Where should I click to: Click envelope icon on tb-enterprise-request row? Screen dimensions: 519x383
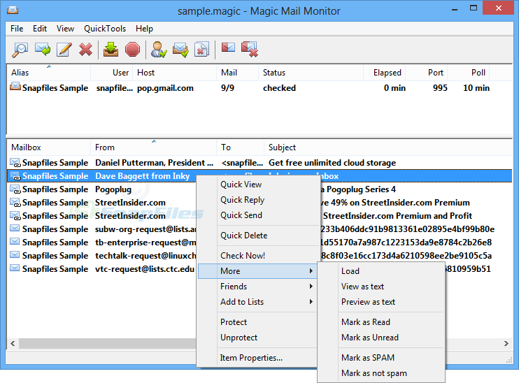coord(15,241)
